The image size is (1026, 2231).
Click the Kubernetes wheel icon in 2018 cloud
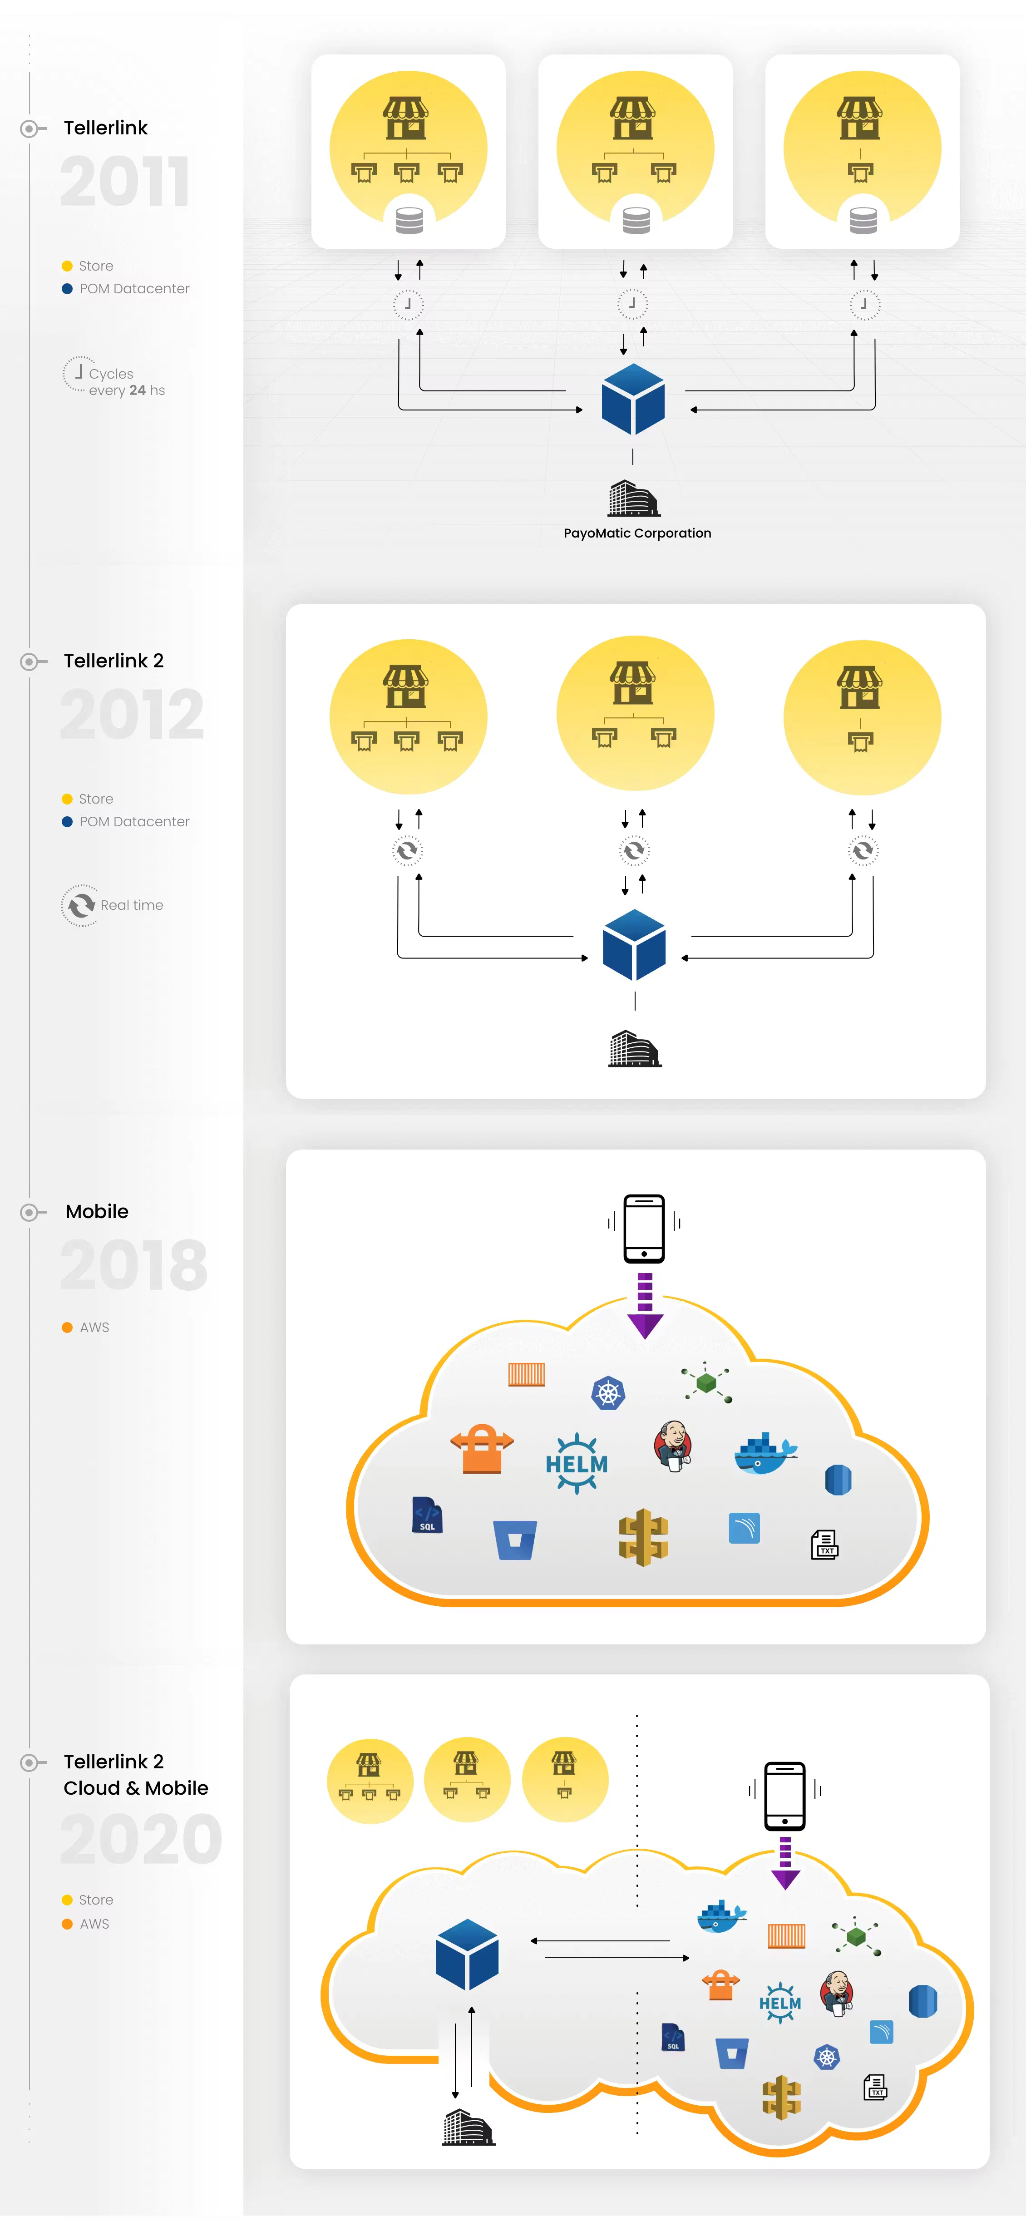[x=608, y=1392]
